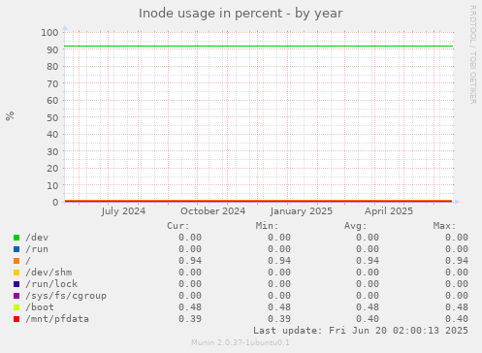Click the 90 y-axis tick label
This screenshot has width=482, height=353.
(x=52, y=49)
